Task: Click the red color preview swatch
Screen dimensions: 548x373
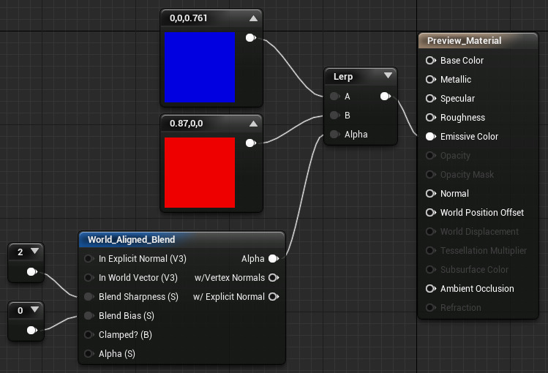Action: [200, 172]
